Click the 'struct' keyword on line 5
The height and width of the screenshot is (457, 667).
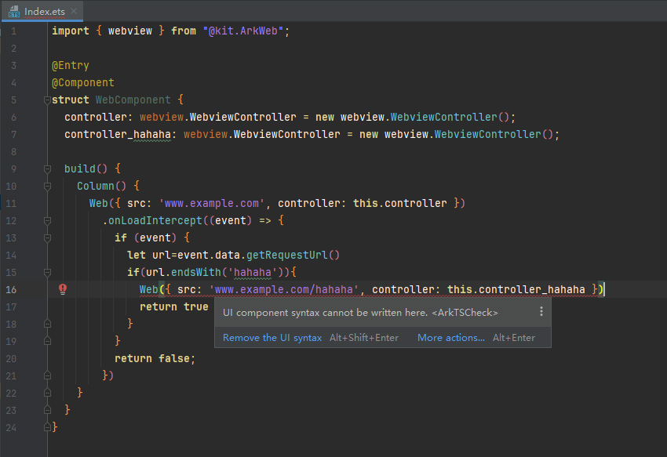coord(71,100)
